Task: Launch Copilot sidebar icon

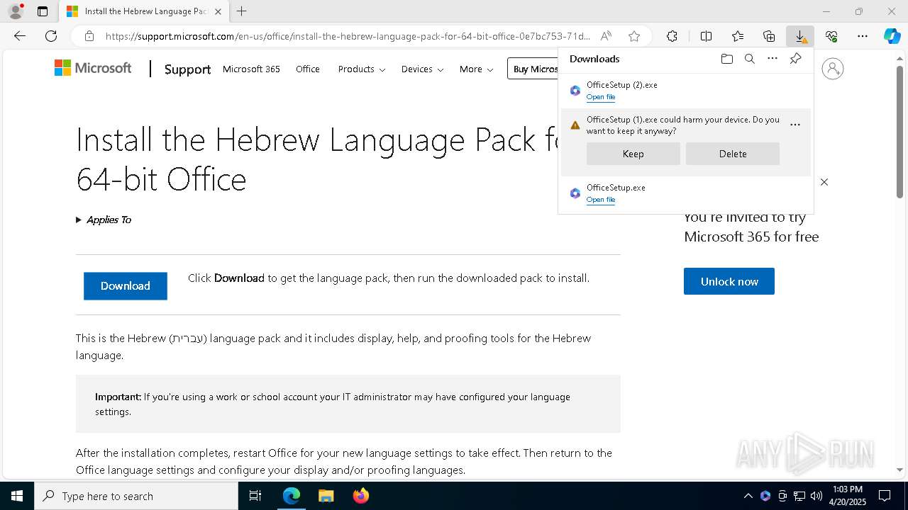Action: [892, 36]
